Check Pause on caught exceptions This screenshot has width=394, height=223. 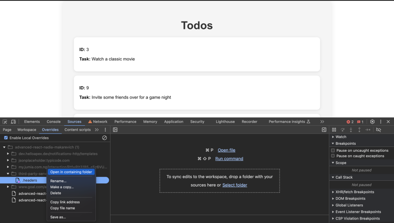(x=333, y=156)
